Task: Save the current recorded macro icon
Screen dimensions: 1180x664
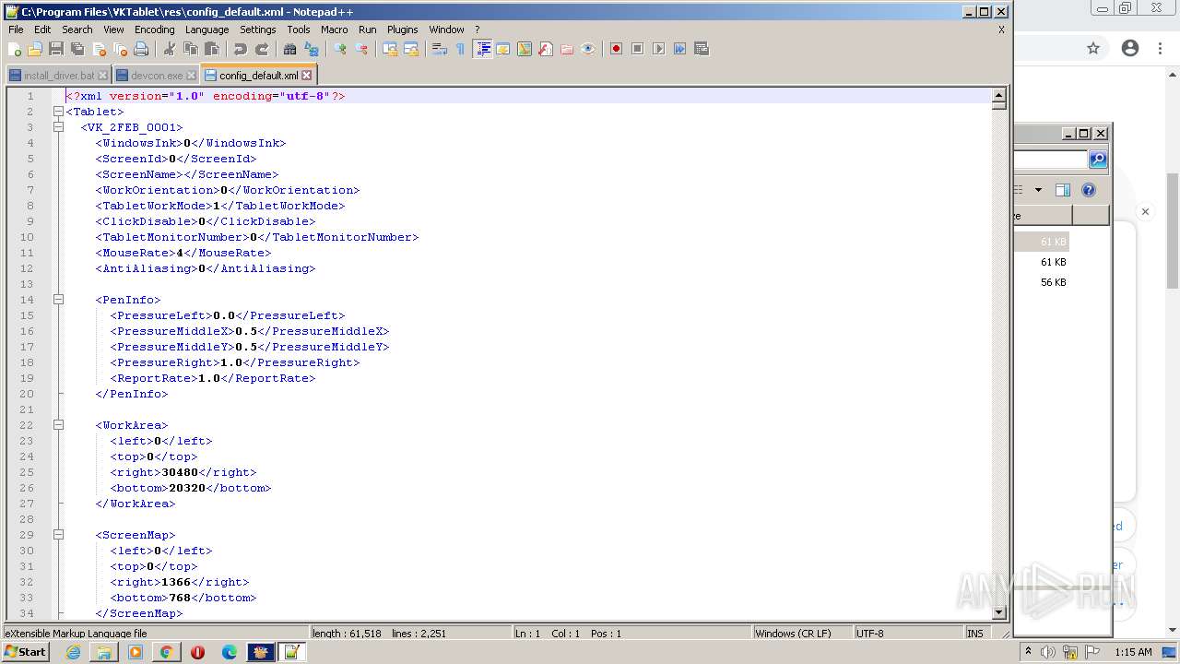Action: [x=701, y=49]
